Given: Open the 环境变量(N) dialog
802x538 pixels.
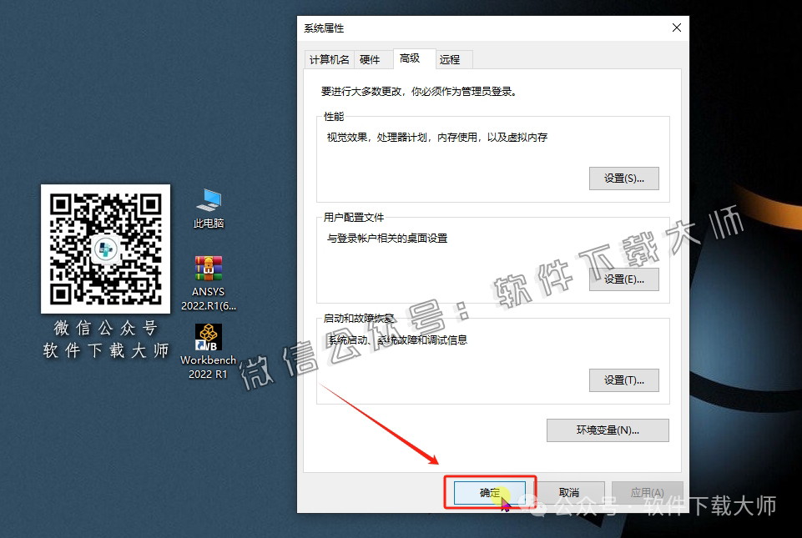Looking at the screenshot, I should 607,430.
